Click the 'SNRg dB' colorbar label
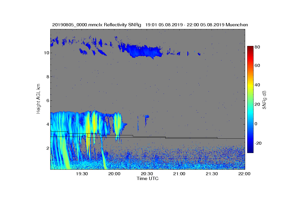The height and width of the screenshot is (202, 303). (264, 100)
